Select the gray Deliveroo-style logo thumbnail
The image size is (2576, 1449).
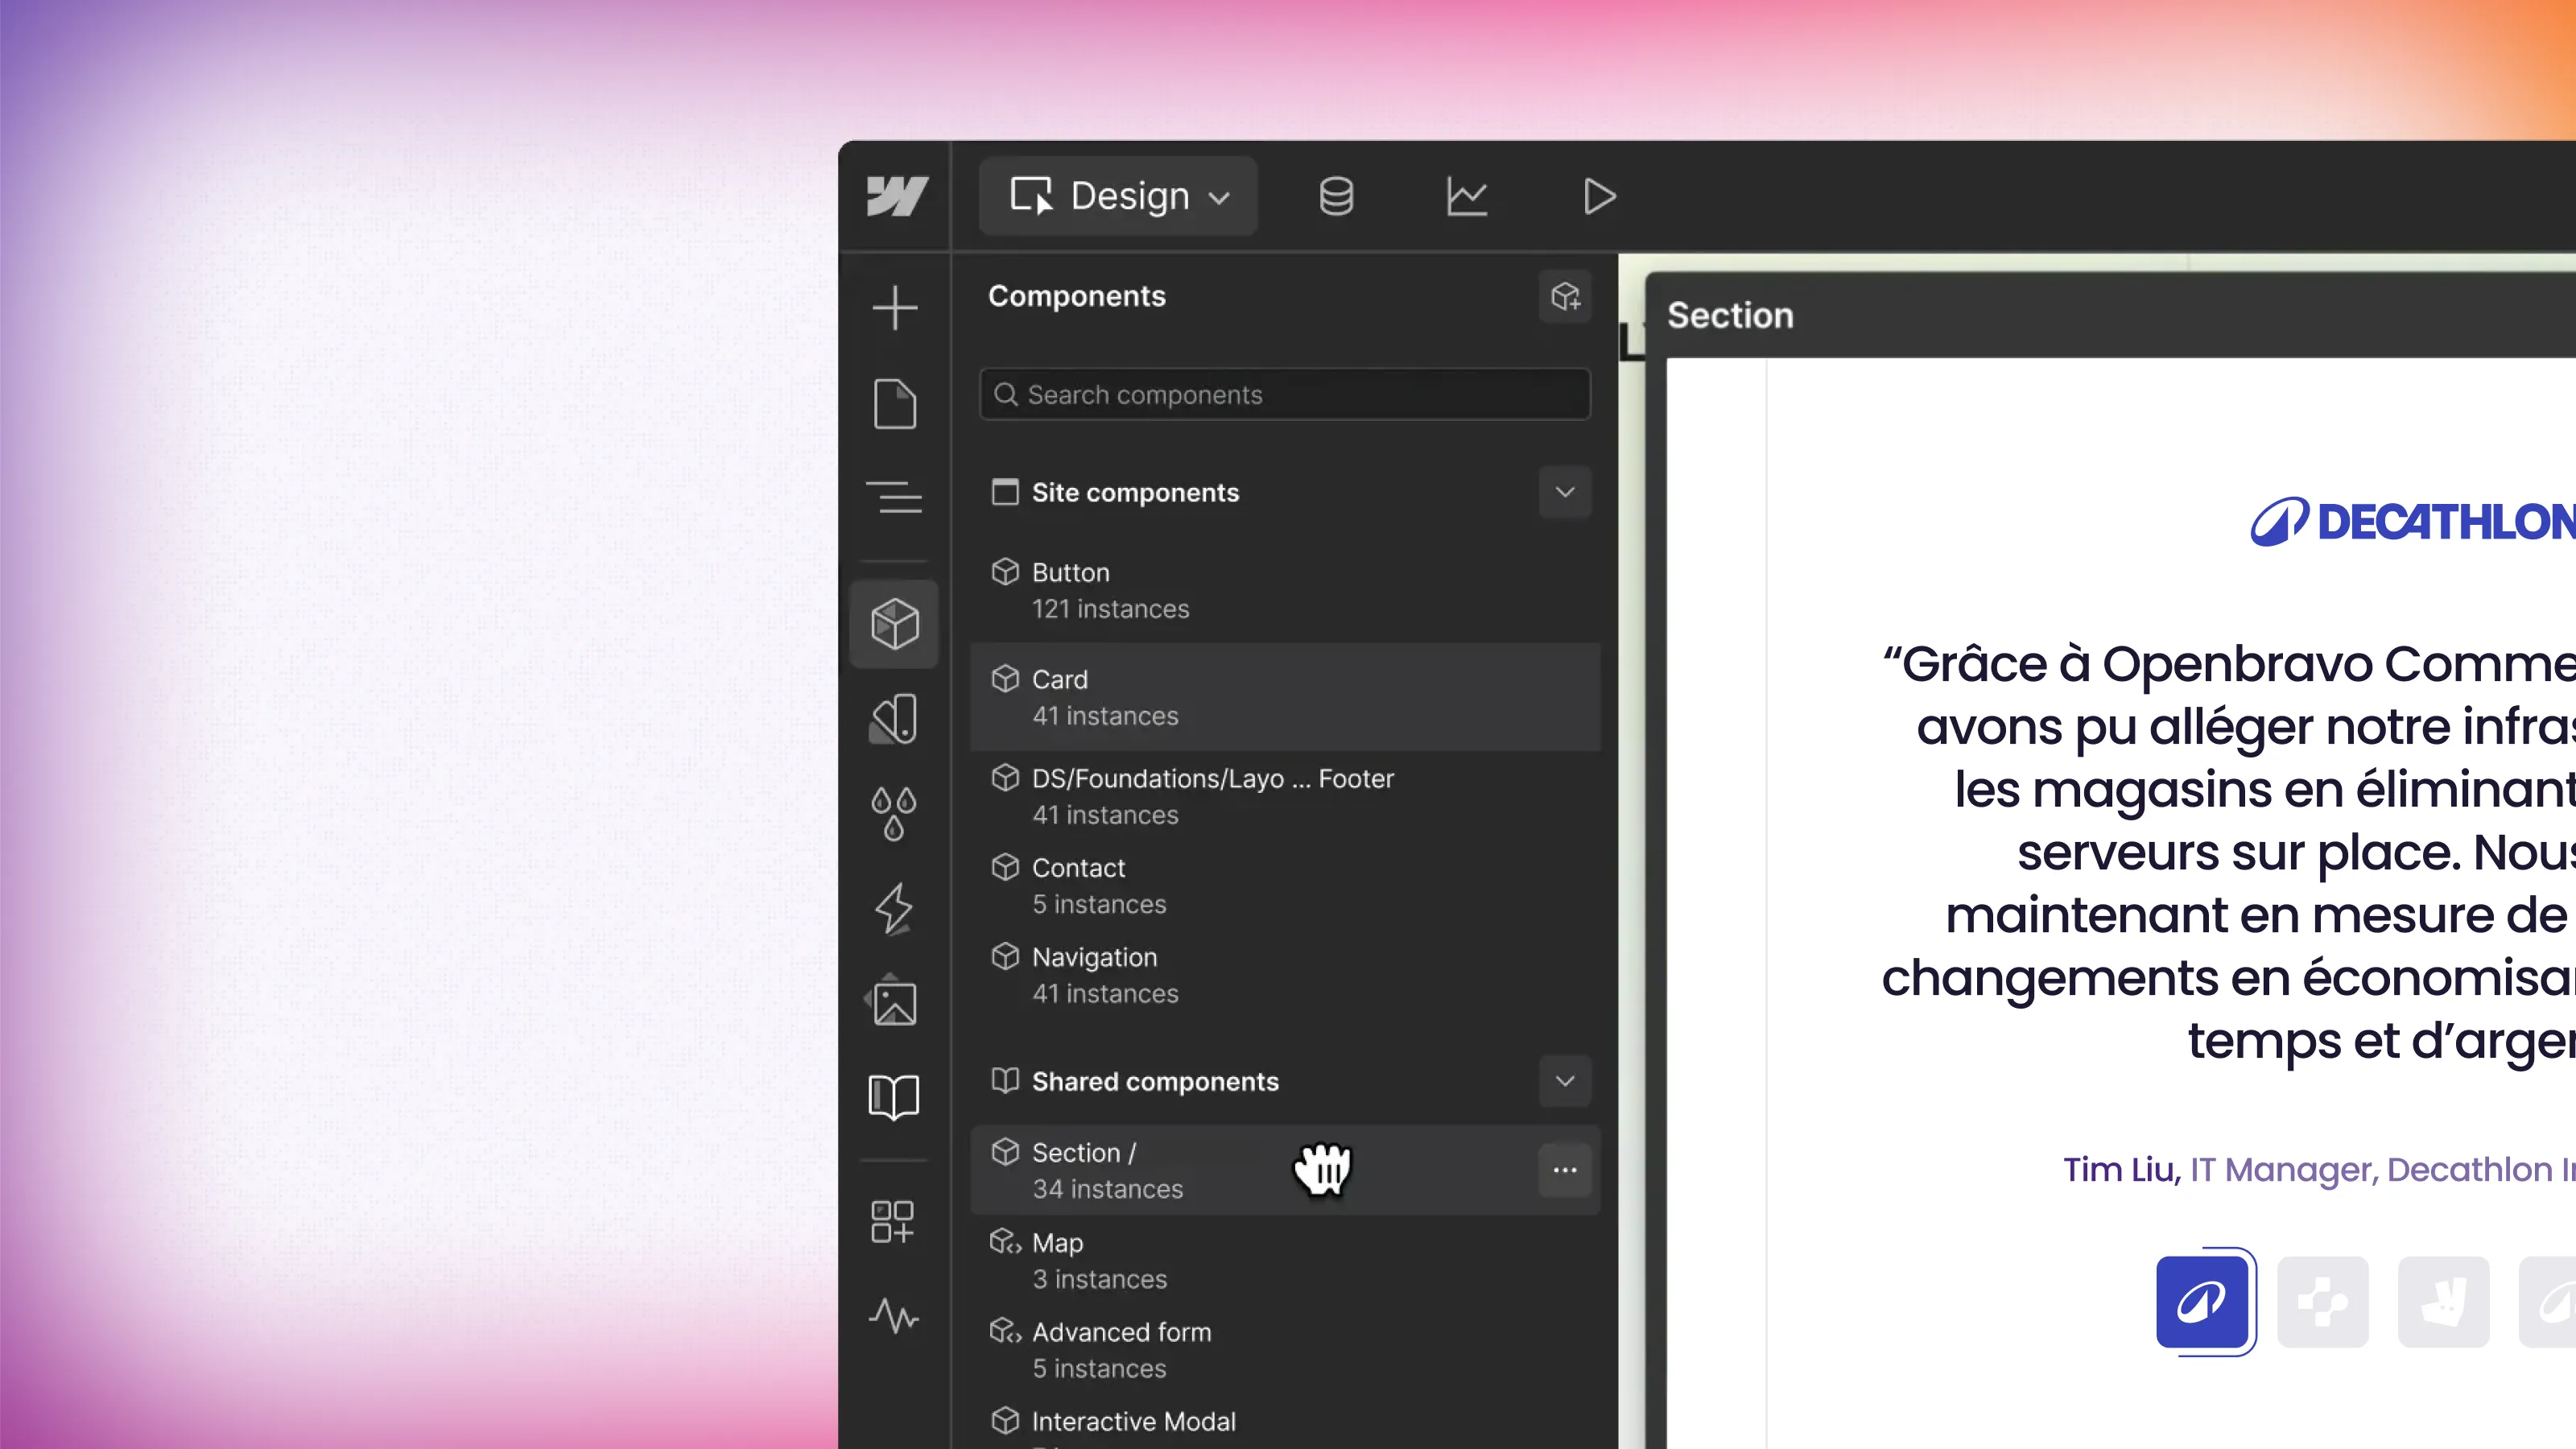(x=2444, y=1302)
